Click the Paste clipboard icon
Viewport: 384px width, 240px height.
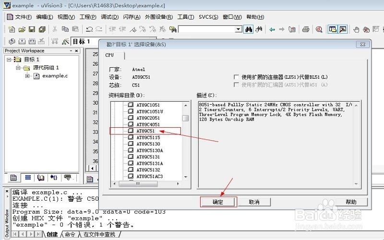[x=75, y=29]
